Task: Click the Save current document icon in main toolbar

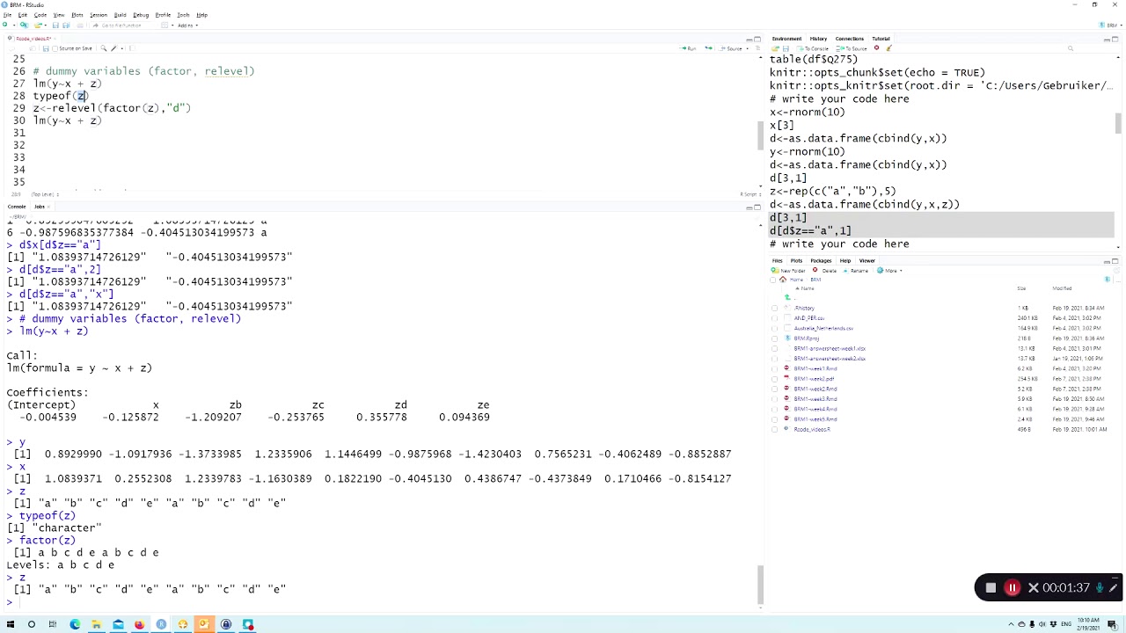Action: [55, 25]
